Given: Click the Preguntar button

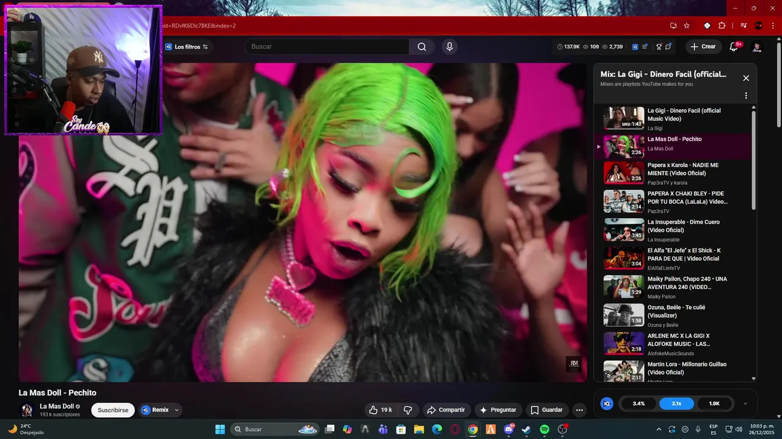Looking at the screenshot, I should 498,410.
